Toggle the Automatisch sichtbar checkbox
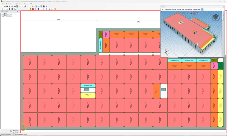Viewport: 227px width, 136px height. click(12, 131)
